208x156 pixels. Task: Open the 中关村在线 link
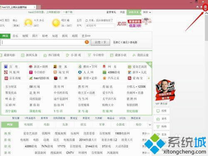pos(61,93)
